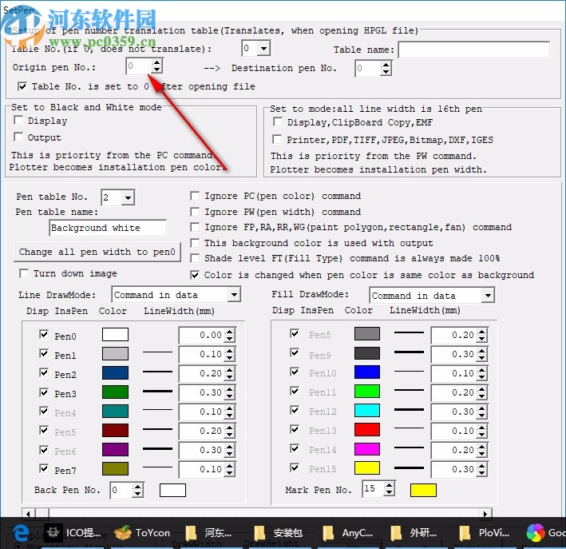Screen dimensions: 566x549
Task: Click the Pen table name field
Action: click(108, 228)
